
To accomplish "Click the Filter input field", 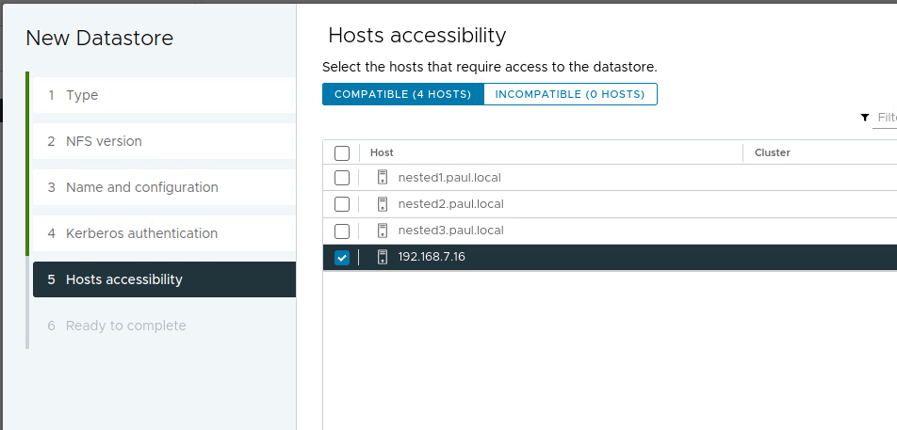I will click(886, 118).
